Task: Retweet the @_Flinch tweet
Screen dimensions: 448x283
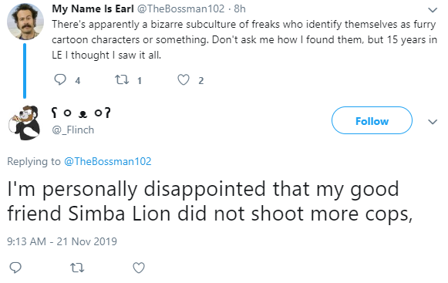Action: click(x=77, y=268)
